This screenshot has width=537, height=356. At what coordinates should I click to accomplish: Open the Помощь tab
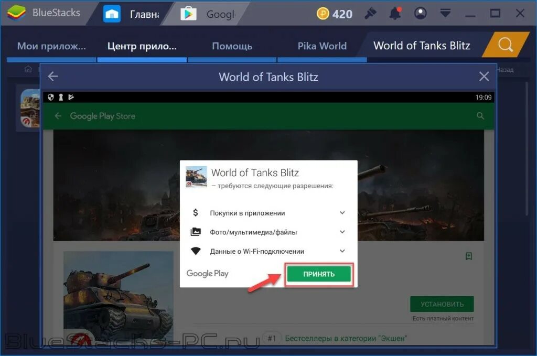(x=232, y=46)
